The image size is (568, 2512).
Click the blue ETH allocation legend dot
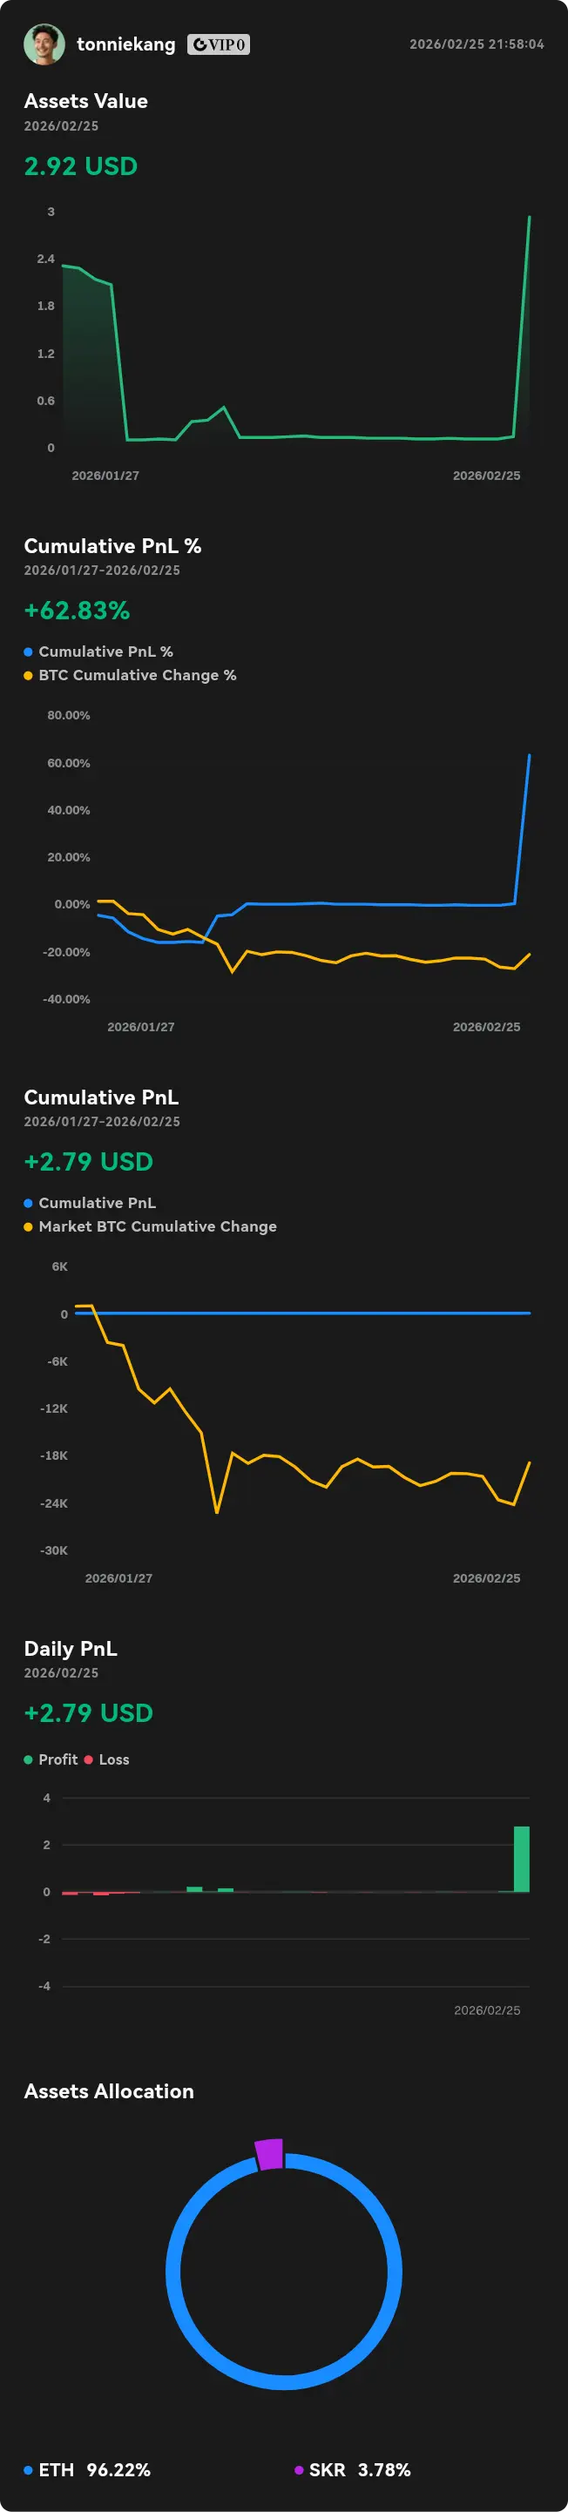click(x=28, y=2470)
